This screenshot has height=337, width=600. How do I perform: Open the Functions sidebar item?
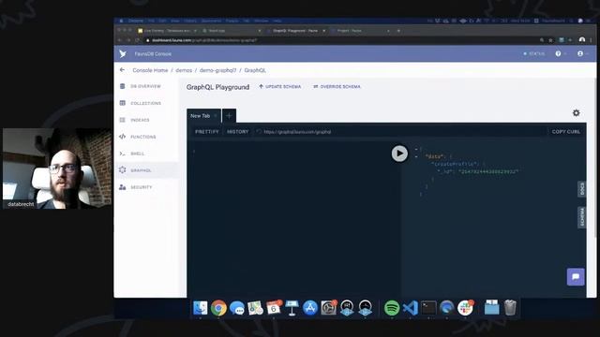point(146,137)
